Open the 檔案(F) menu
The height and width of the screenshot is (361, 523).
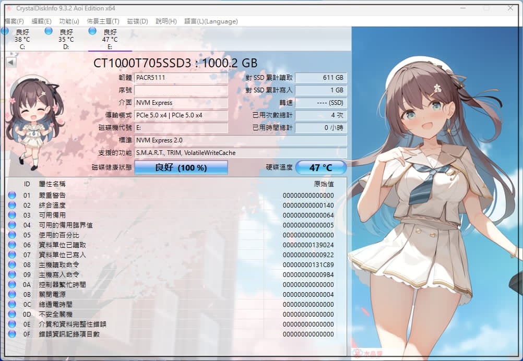pyautogui.click(x=14, y=21)
